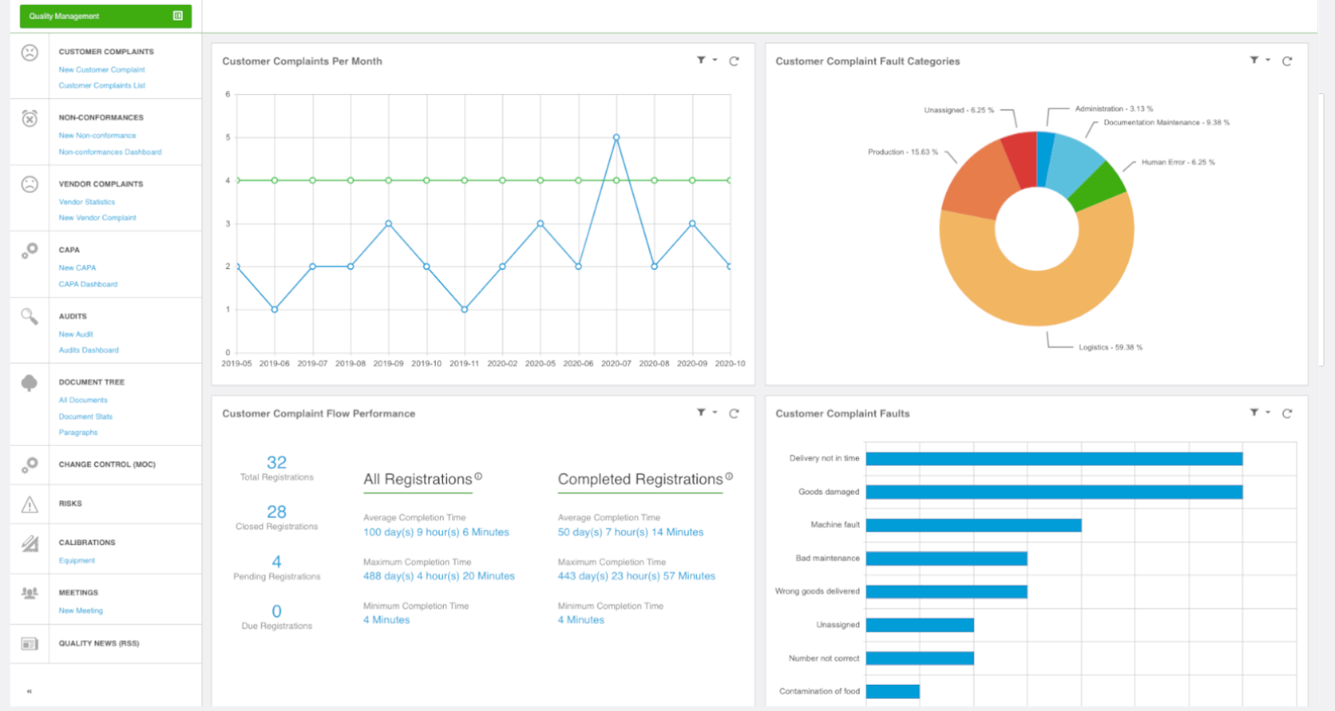Click the Quality News RSS icon

click(29, 644)
